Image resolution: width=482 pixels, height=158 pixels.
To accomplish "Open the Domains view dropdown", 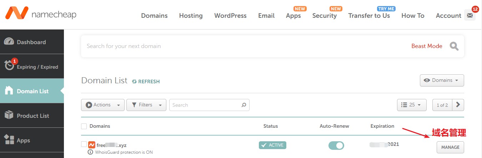I will 442,80.
